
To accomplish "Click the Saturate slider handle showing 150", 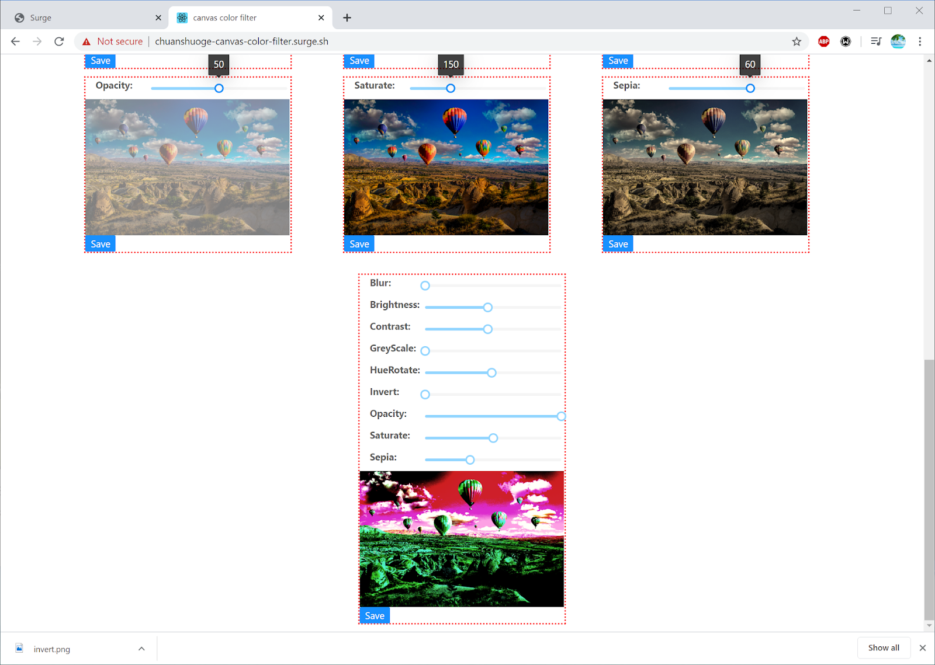I will pyautogui.click(x=450, y=88).
